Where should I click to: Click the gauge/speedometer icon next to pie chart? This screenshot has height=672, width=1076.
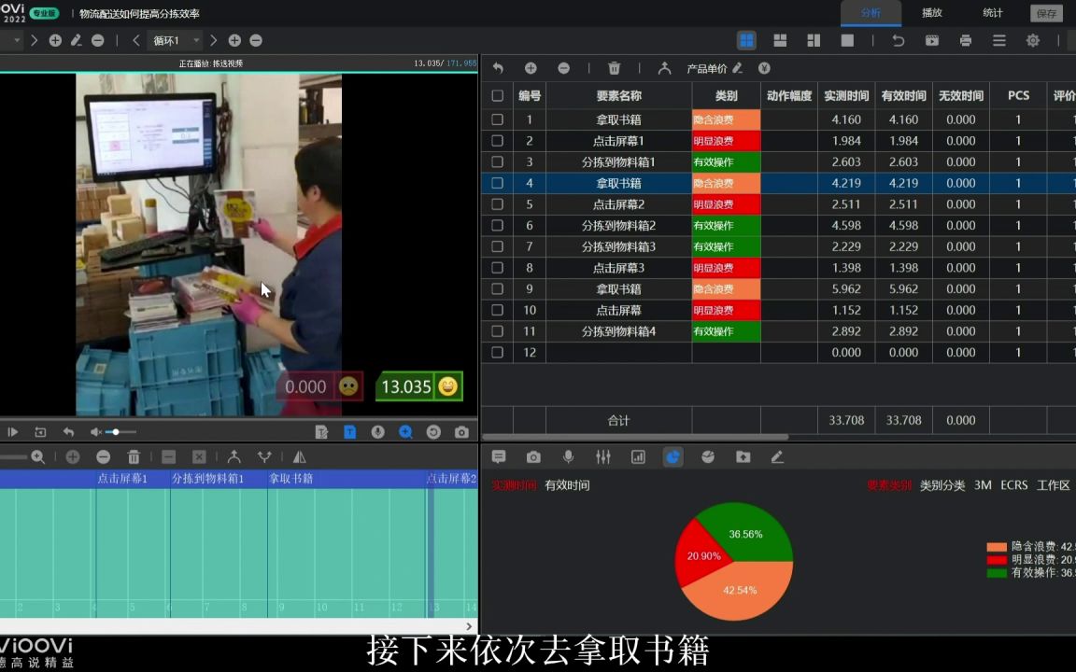708,457
